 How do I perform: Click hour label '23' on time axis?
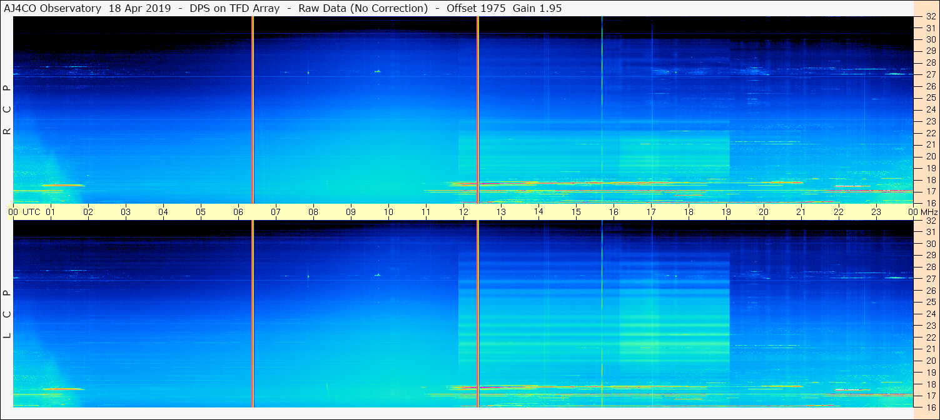point(876,212)
